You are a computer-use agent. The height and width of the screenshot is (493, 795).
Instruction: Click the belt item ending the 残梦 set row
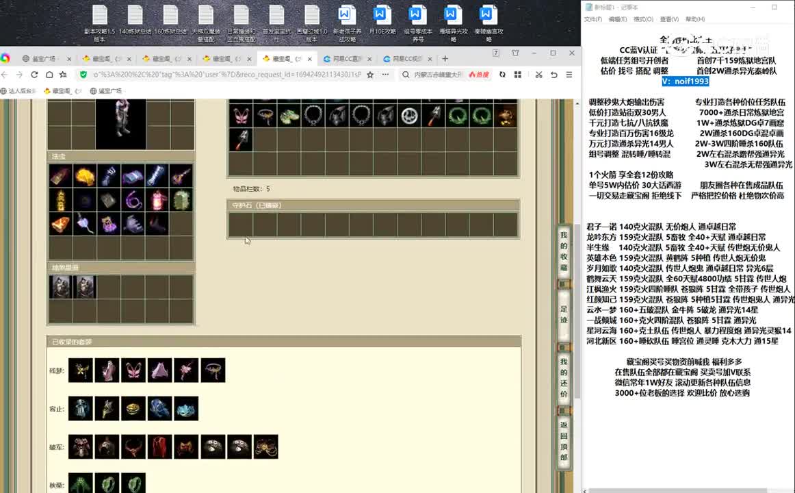213,370
